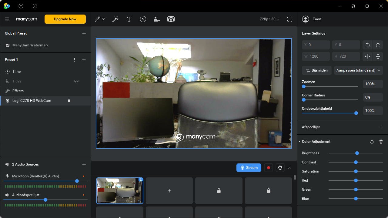Viewport: 388px width, 218px height.
Task: Enter fullscreen preview mode
Action: coord(290,19)
